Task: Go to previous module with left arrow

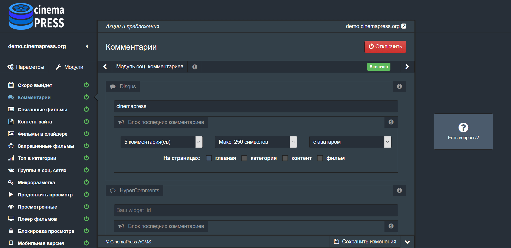Action: [x=105, y=67]
